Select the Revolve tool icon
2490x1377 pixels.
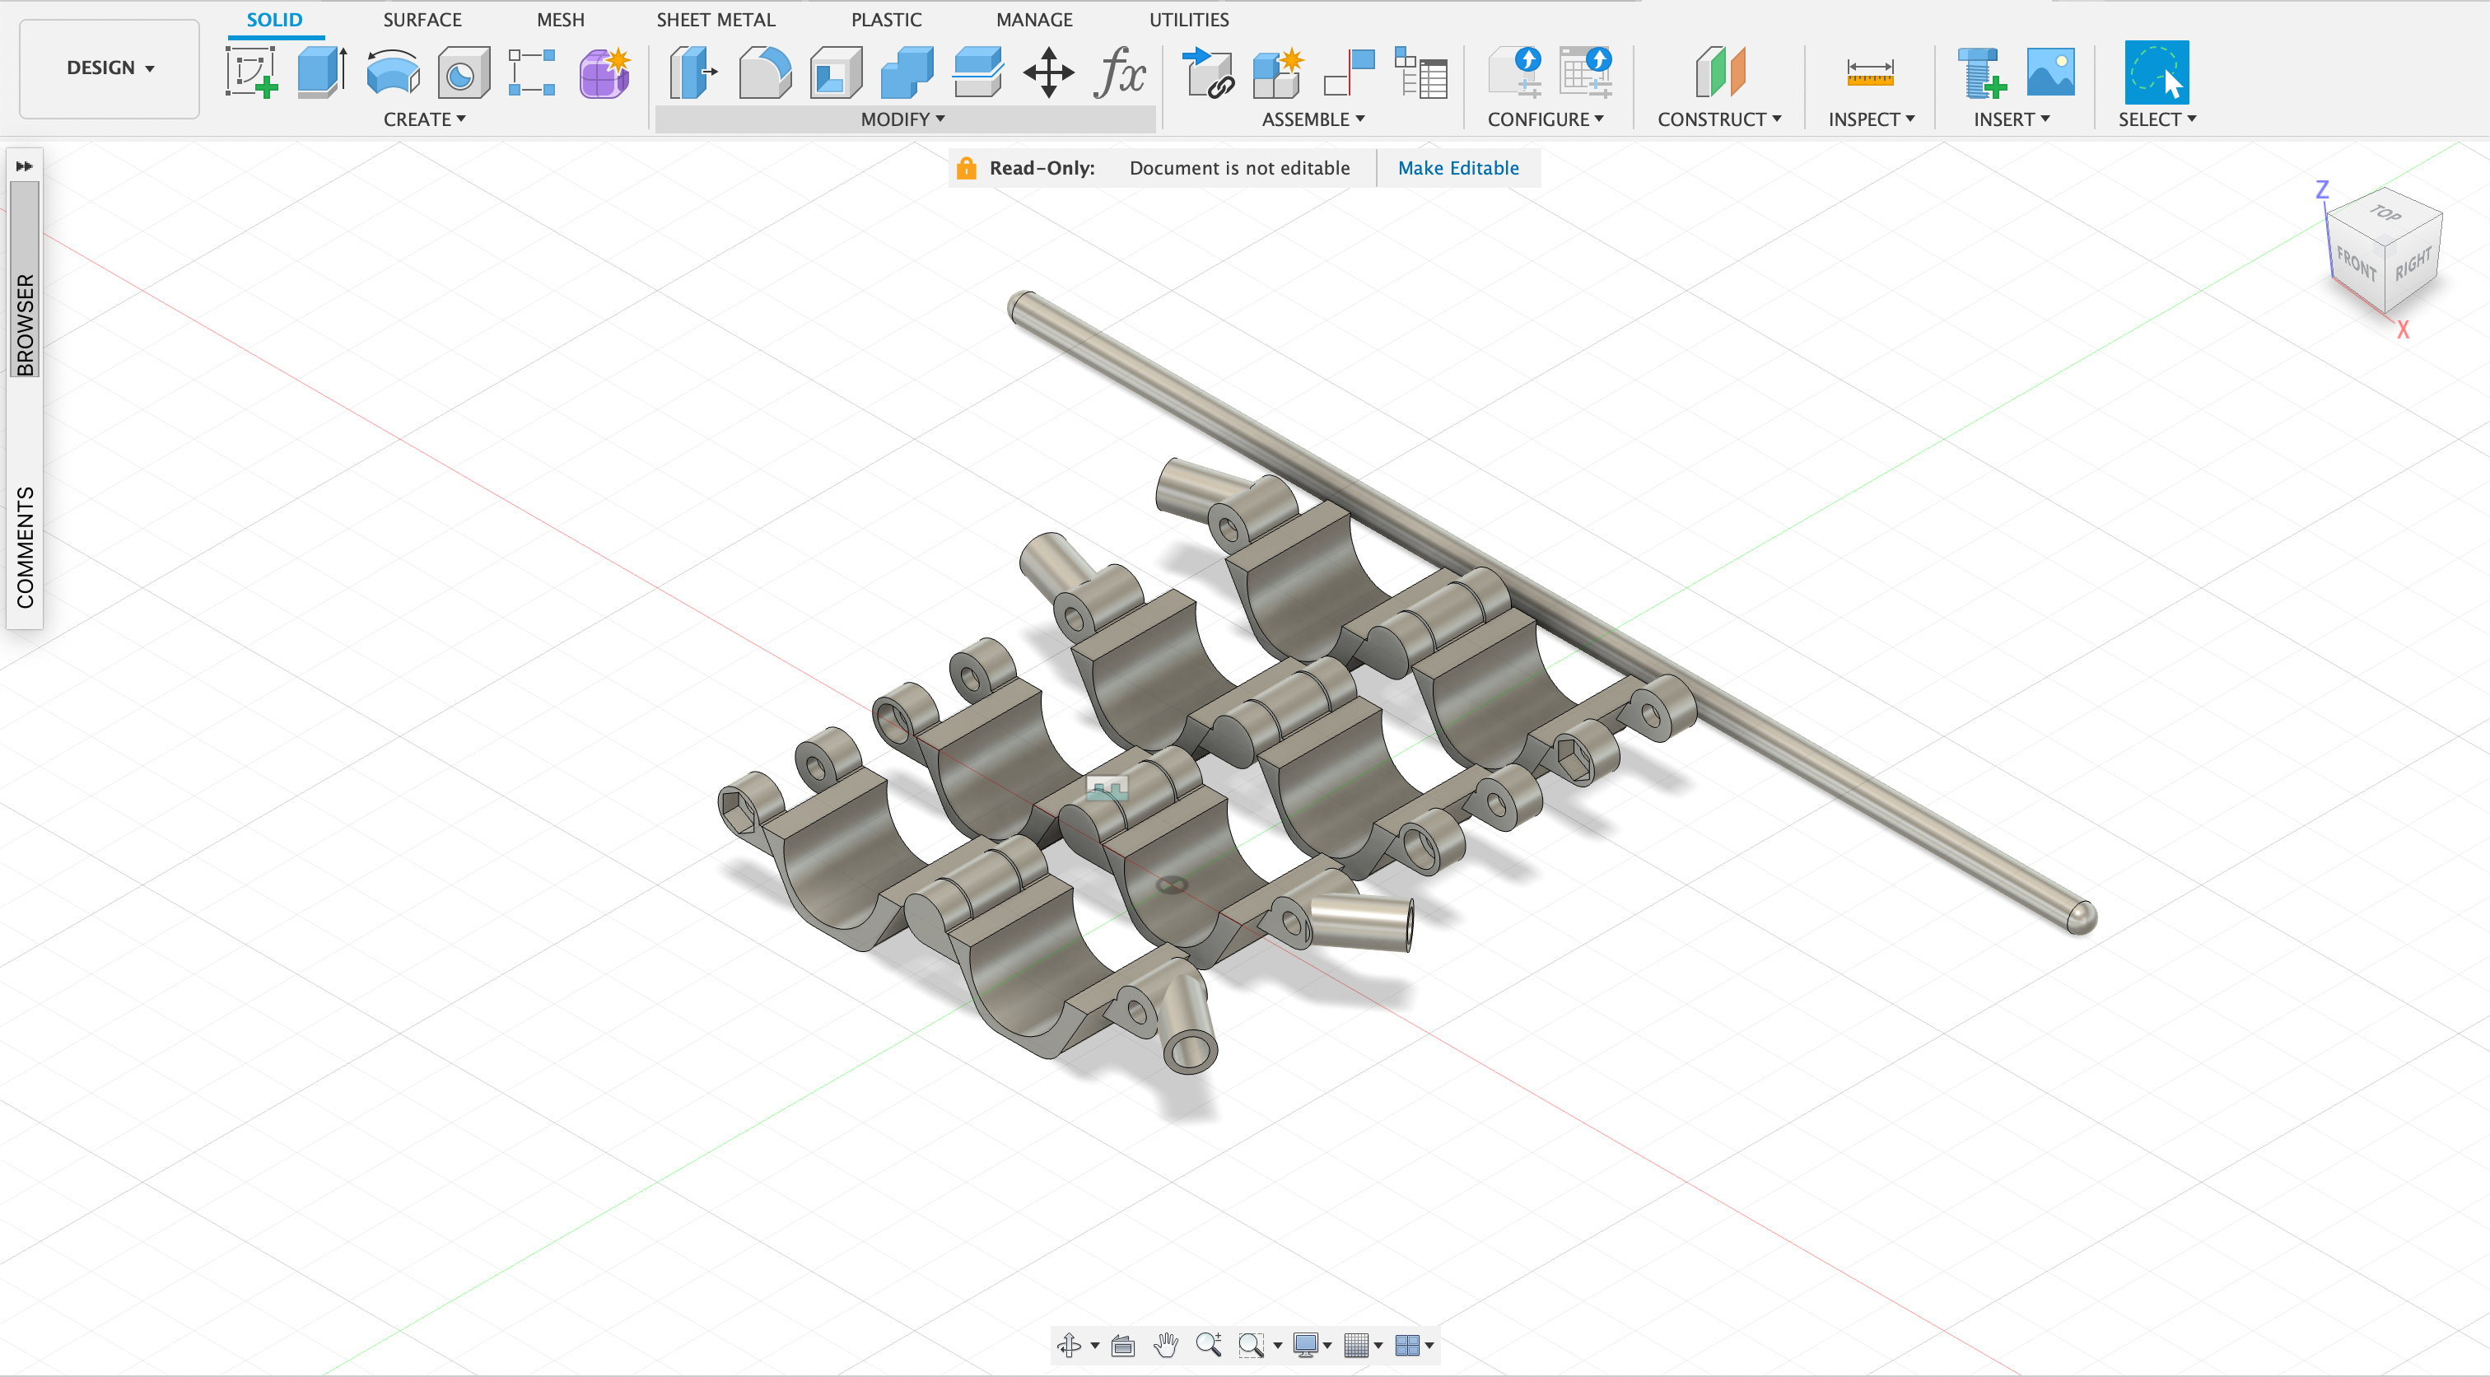tap(393, 72)
